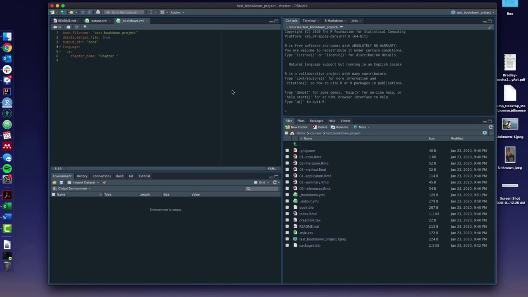Click the Go to file/function field
The image size is (528, 297).
pos(124,12)
